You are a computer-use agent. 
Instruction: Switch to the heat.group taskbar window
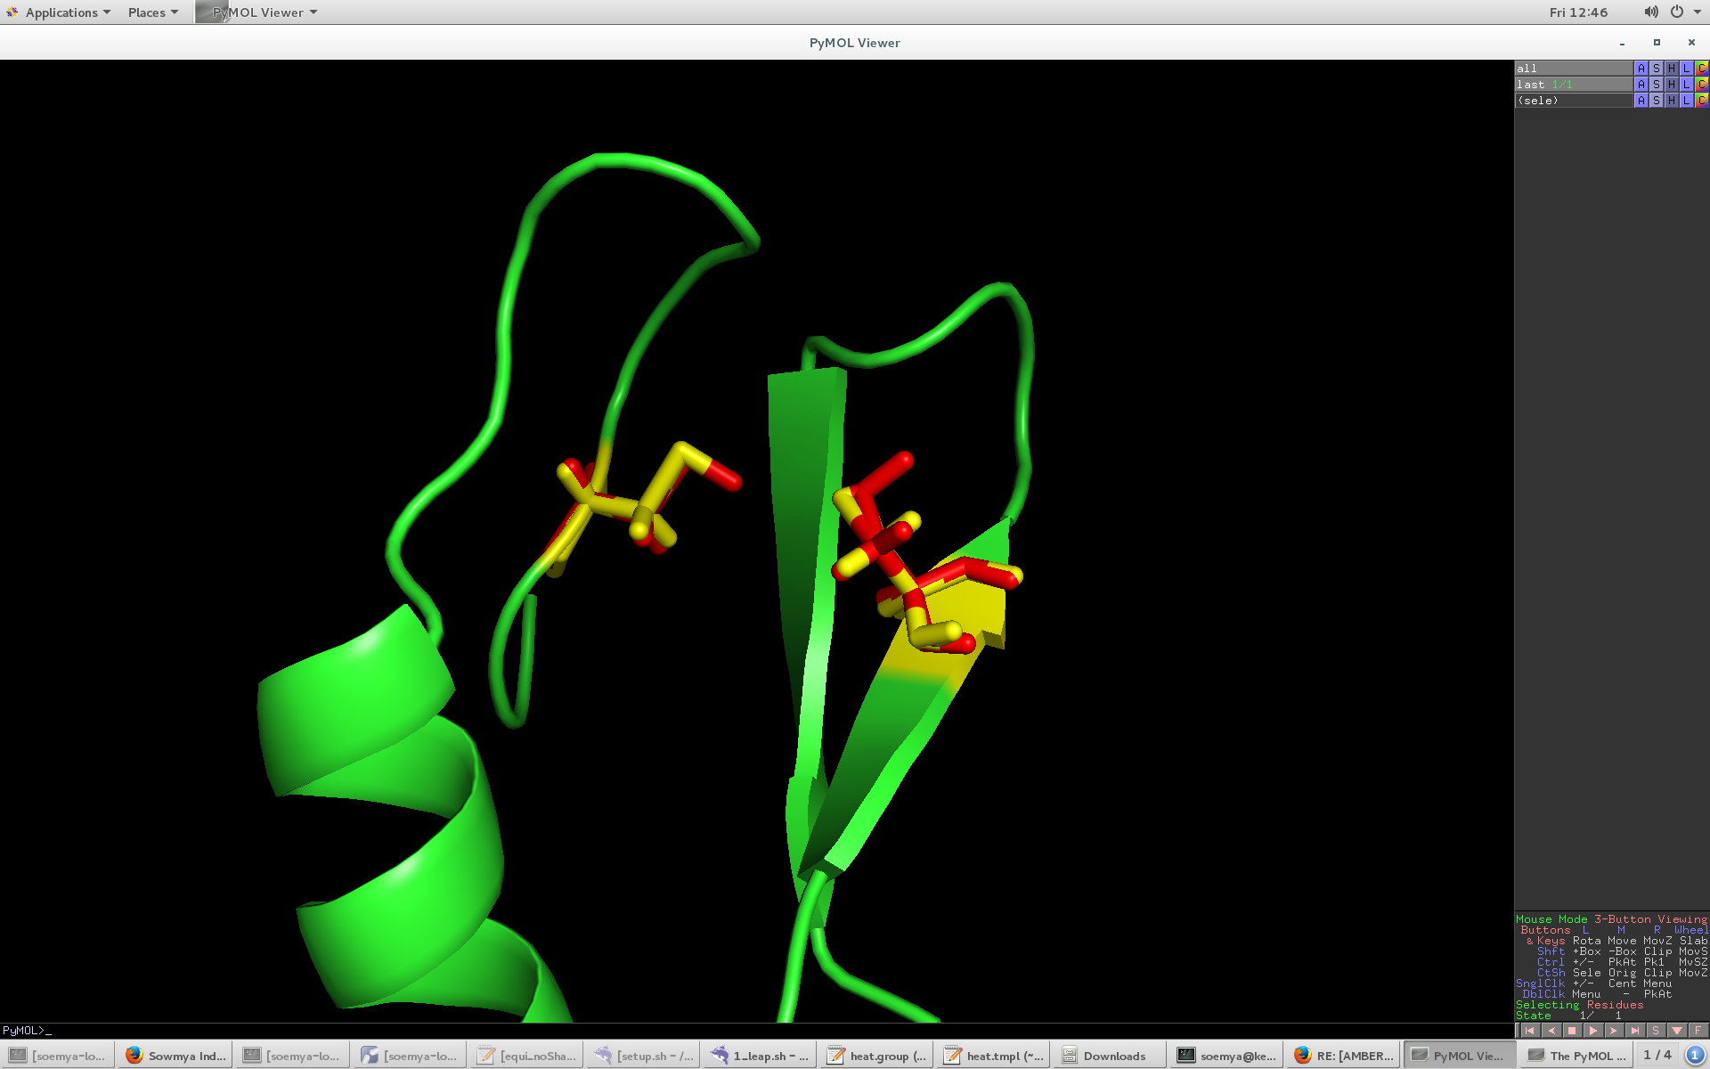point(877,1056)
